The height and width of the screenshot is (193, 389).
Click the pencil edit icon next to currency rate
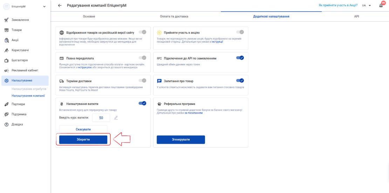pyautogui.click(x=116, y=118)
